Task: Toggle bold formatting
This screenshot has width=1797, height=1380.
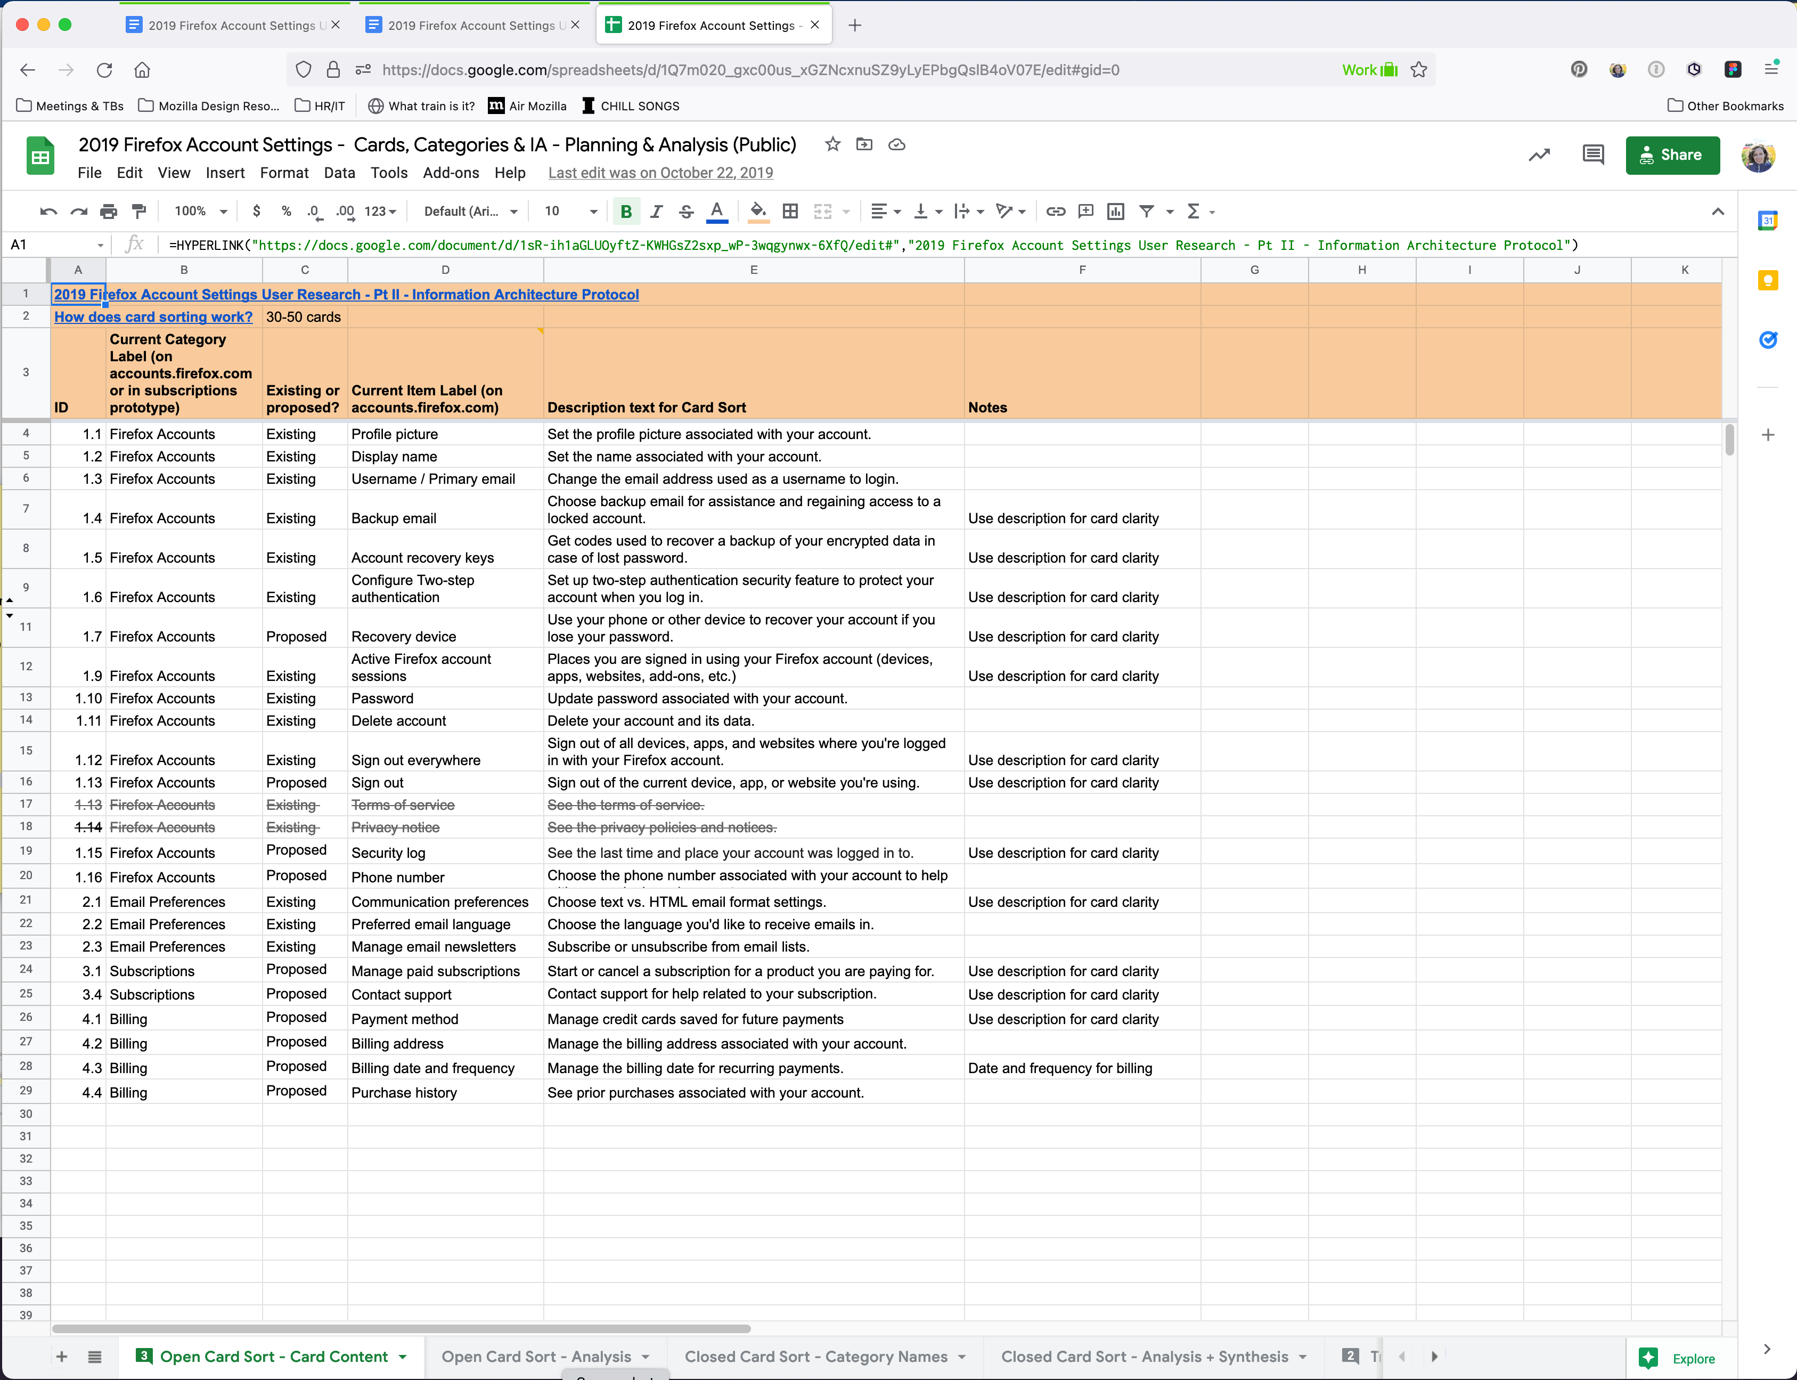Action: tap(626, 211)
